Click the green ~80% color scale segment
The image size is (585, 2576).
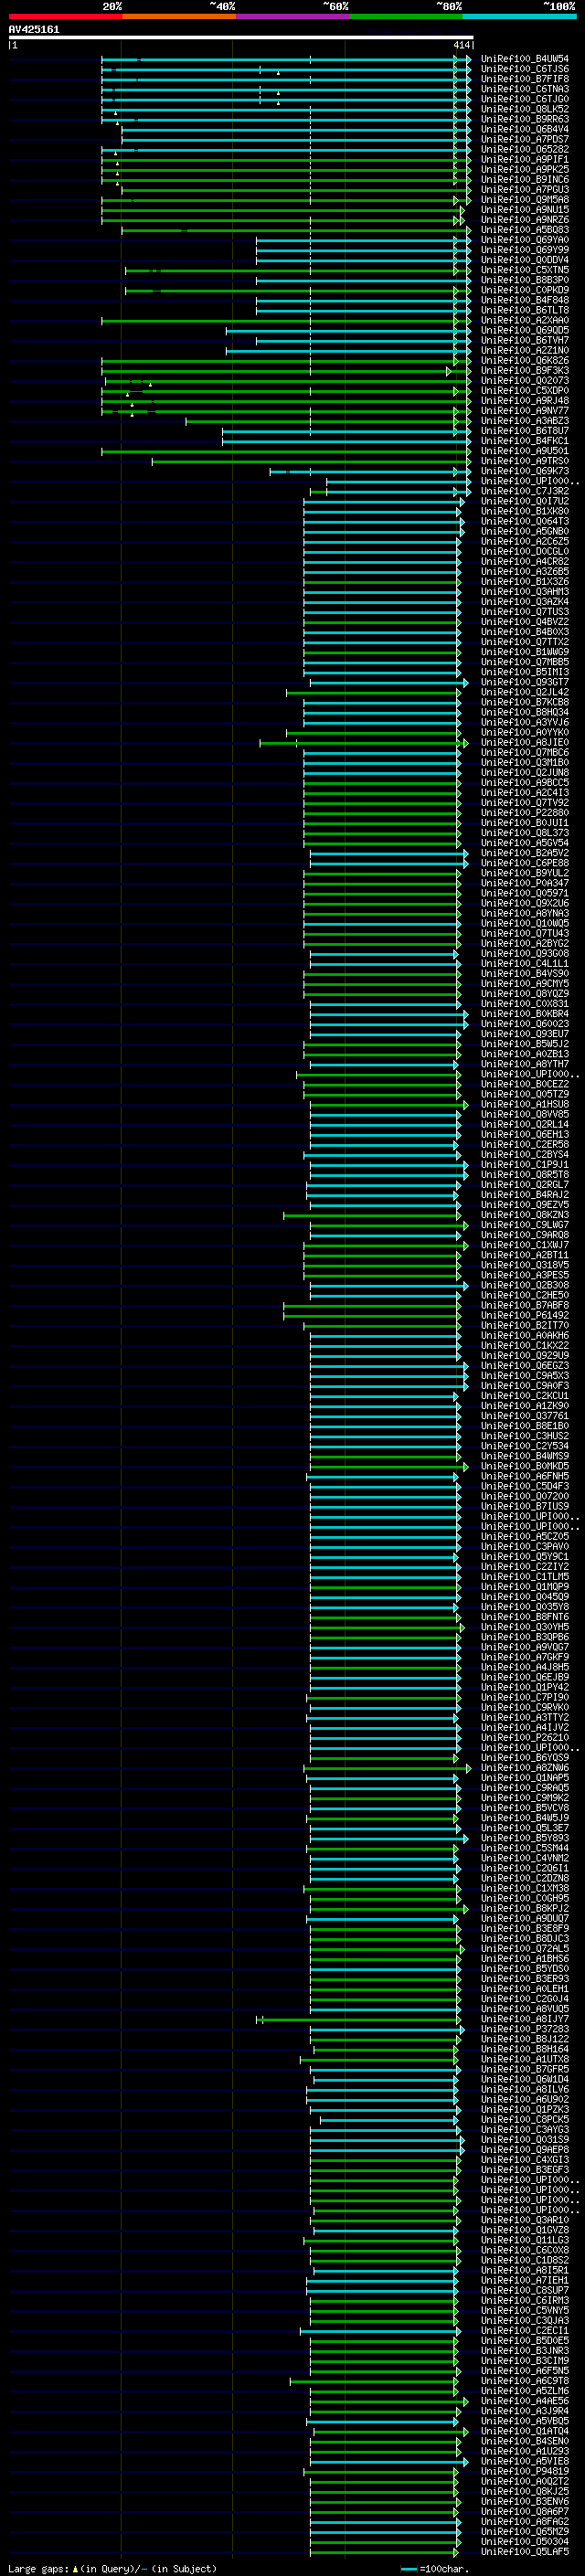click(x=406, y=16)
